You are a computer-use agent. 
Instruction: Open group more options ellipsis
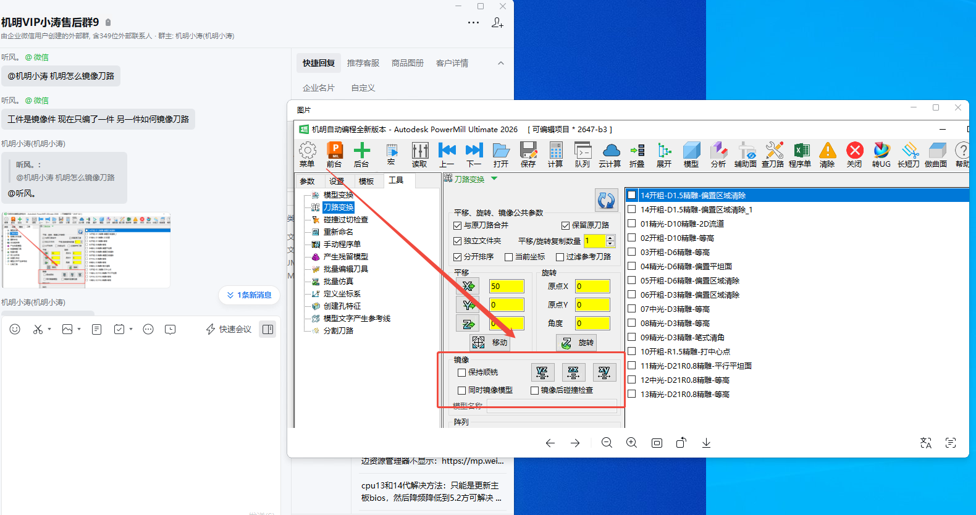[473, 23]
